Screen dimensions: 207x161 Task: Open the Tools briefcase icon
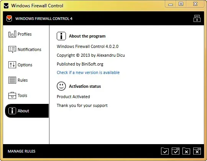pos(12,95)
